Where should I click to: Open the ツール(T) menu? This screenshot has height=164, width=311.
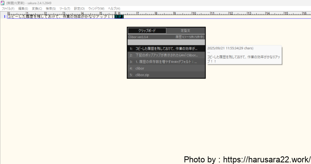point(64,8)
